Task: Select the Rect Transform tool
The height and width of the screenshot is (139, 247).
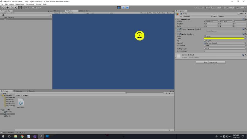Action: point(20,7)
